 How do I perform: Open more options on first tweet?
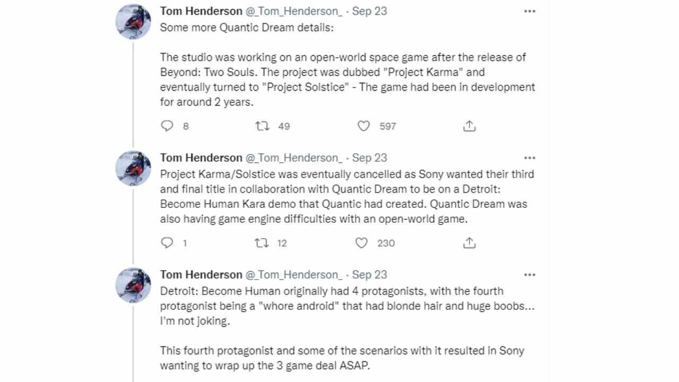pyautogui.click(x=529, y=11)
